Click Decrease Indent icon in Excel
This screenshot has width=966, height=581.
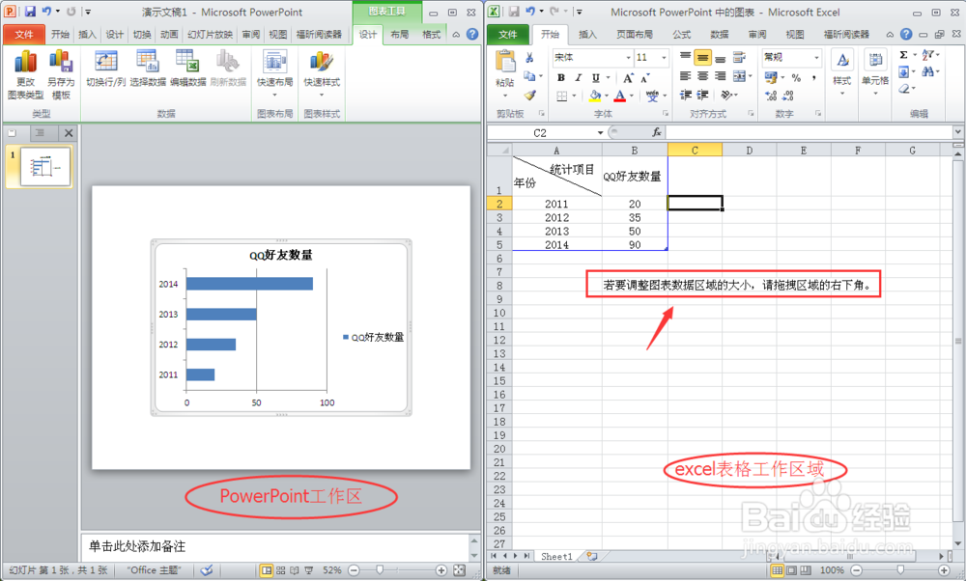tap(685, 95)
